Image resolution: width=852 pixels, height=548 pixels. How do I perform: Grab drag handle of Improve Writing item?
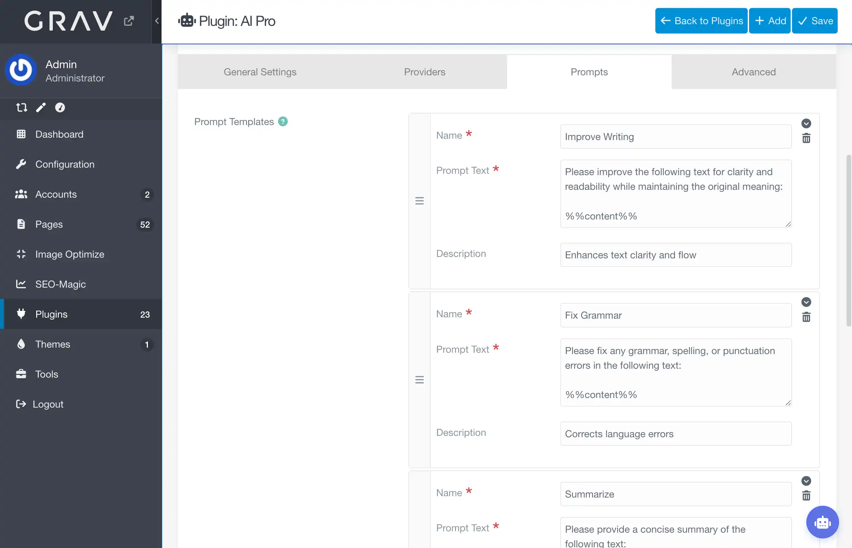tap(420, 201)
